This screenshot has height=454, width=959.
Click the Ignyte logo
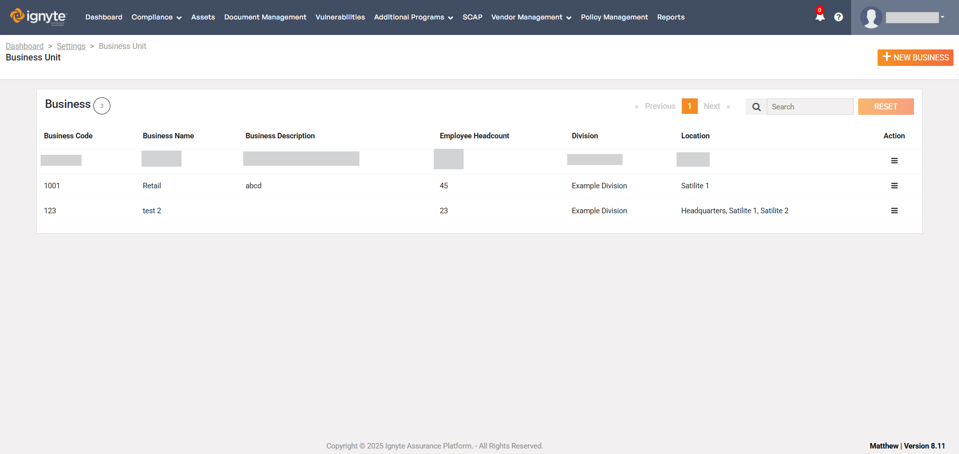pos(38,17)
